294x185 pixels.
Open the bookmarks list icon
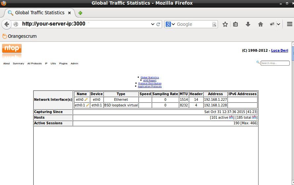[x=235, y=24]
